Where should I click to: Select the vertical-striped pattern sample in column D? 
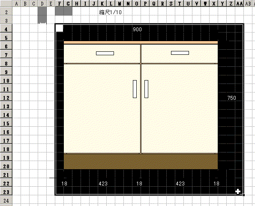(x=42, y=15)
